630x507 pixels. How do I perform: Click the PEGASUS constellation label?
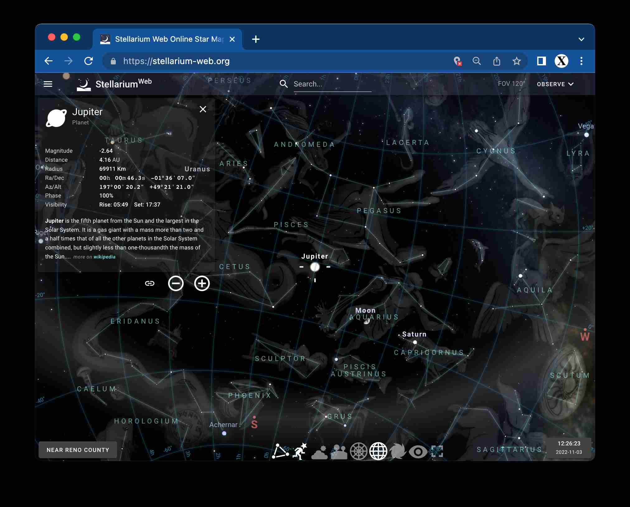tap(379, 211)
